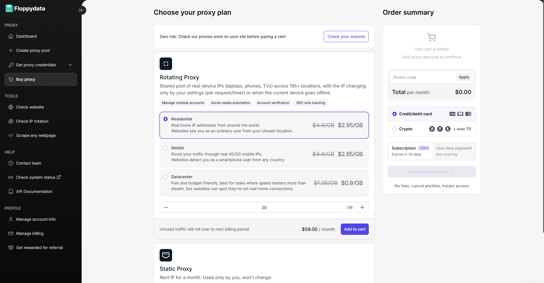Select the Mobile proxy radio option
Screen dimensions: 544x283
(x=166, y=148)
